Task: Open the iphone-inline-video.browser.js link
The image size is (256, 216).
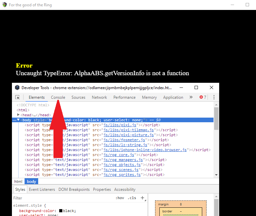Action: (x=145, y=150)
